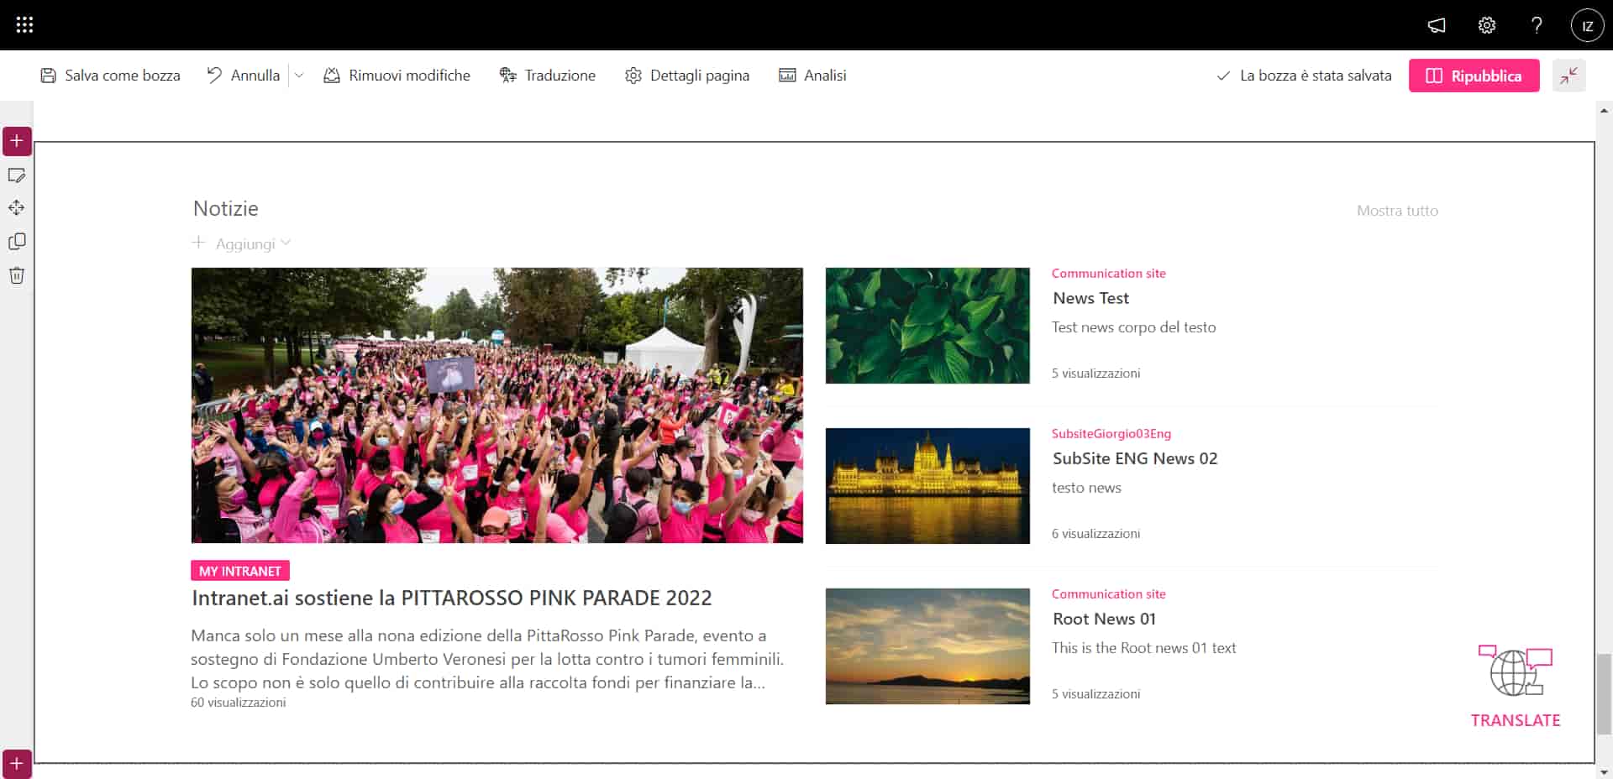Open the Budapest parliament news thumbnail
The width and height of the screenshot is (1613, 779).
tap(927, 486)
